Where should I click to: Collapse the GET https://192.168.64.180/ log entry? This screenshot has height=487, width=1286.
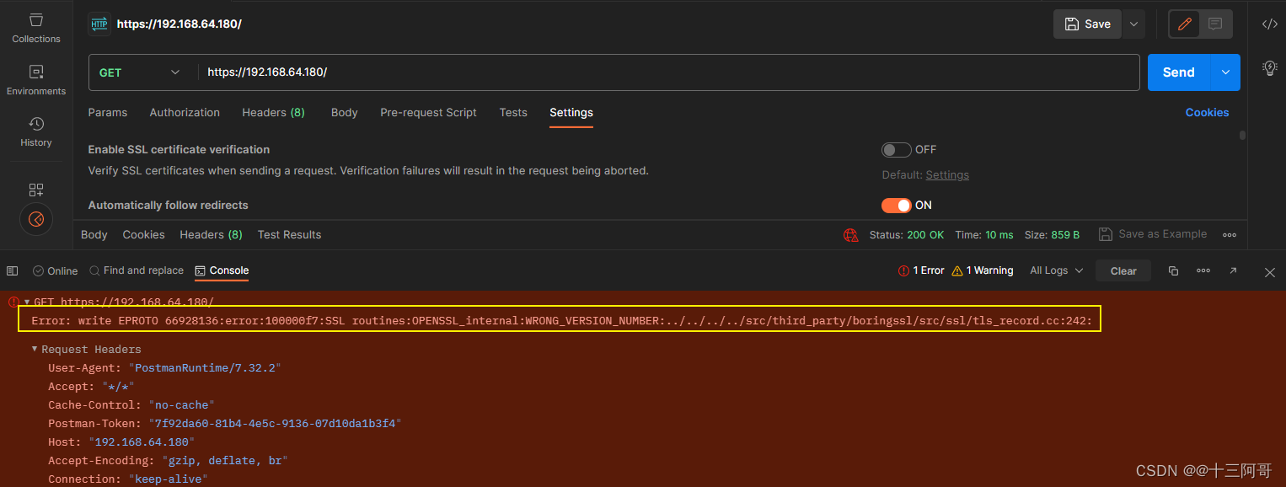[26, 302]
